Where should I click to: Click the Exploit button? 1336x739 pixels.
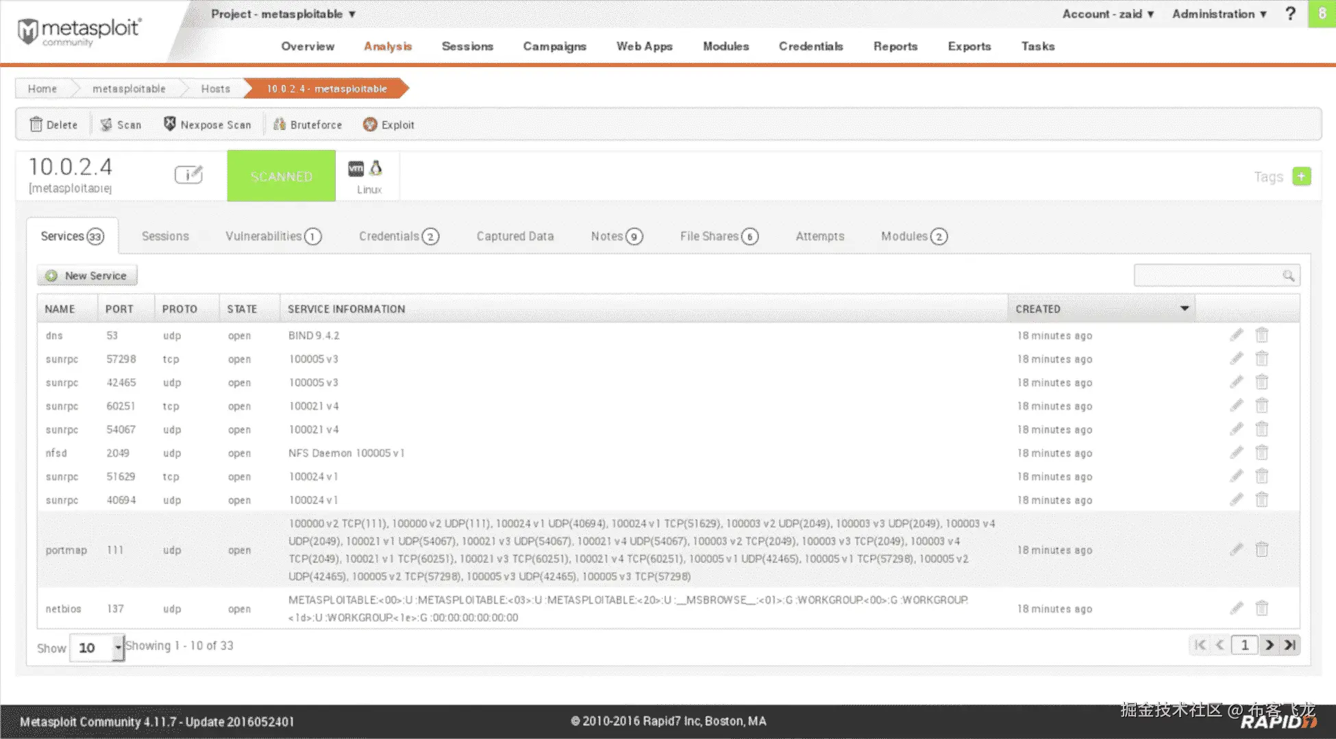coord(388,125)
